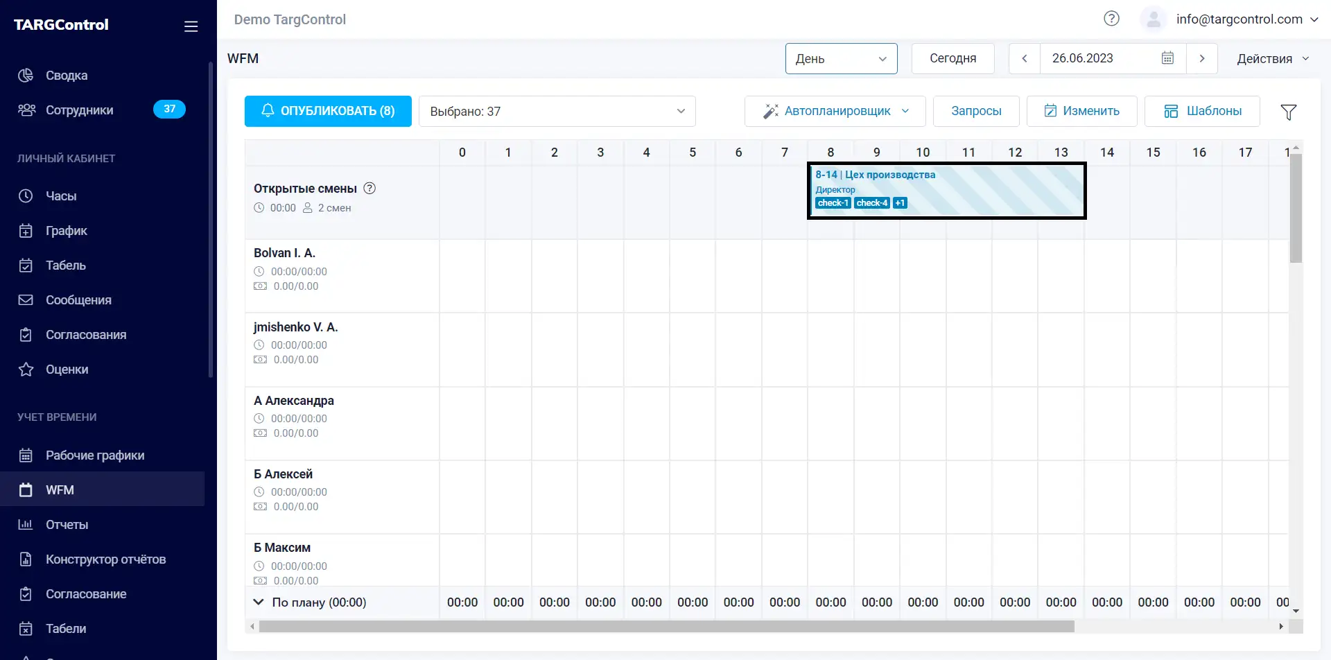Open the calendar date picker icon

click(1167, 58)
